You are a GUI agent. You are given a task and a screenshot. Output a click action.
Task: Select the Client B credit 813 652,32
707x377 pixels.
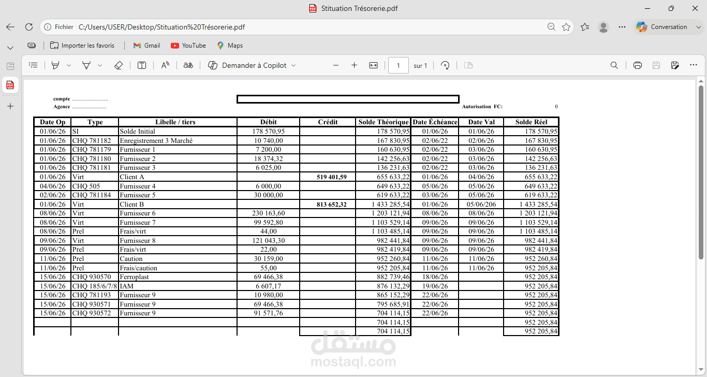coord(332,204)
